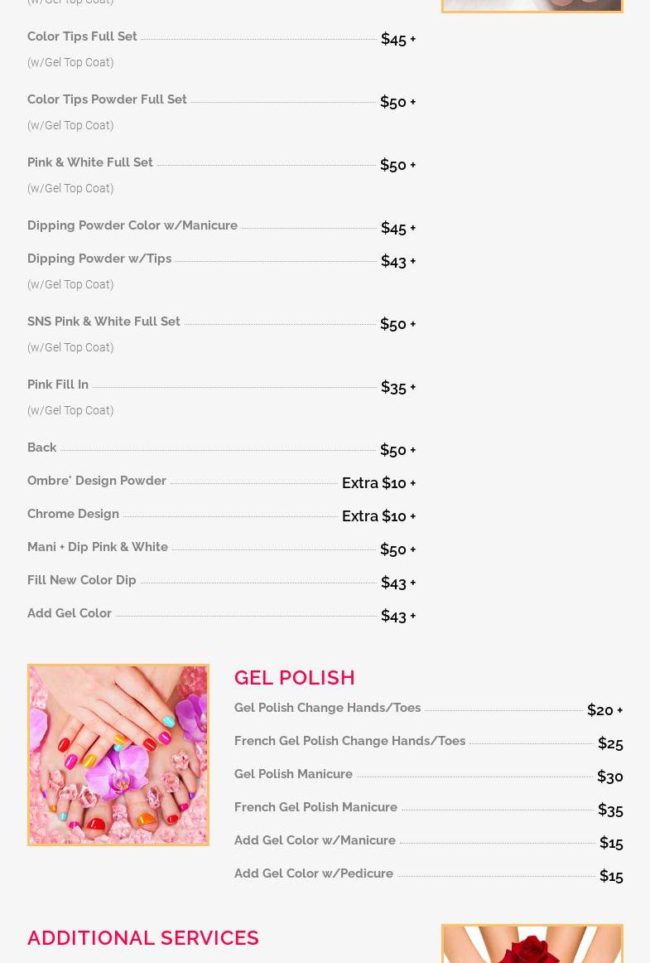Screen dimensions: 650x963
Task: Click the ADDITIONAL SERVICES heading
Action: 143,938
